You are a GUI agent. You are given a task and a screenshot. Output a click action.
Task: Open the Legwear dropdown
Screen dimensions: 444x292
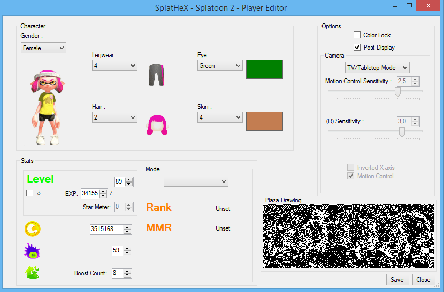[x=114, y=66]
